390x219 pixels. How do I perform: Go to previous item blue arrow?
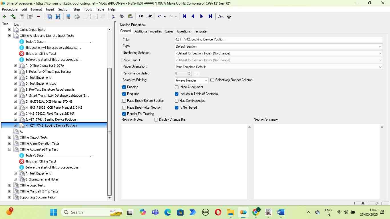tap(193, 17)
